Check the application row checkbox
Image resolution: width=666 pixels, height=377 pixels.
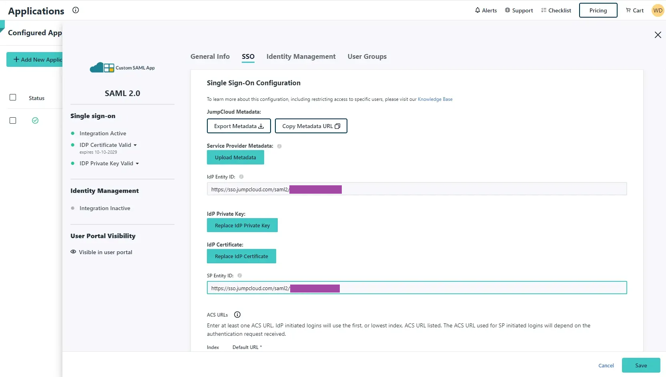pyautogui.click(x=13, y=120)
